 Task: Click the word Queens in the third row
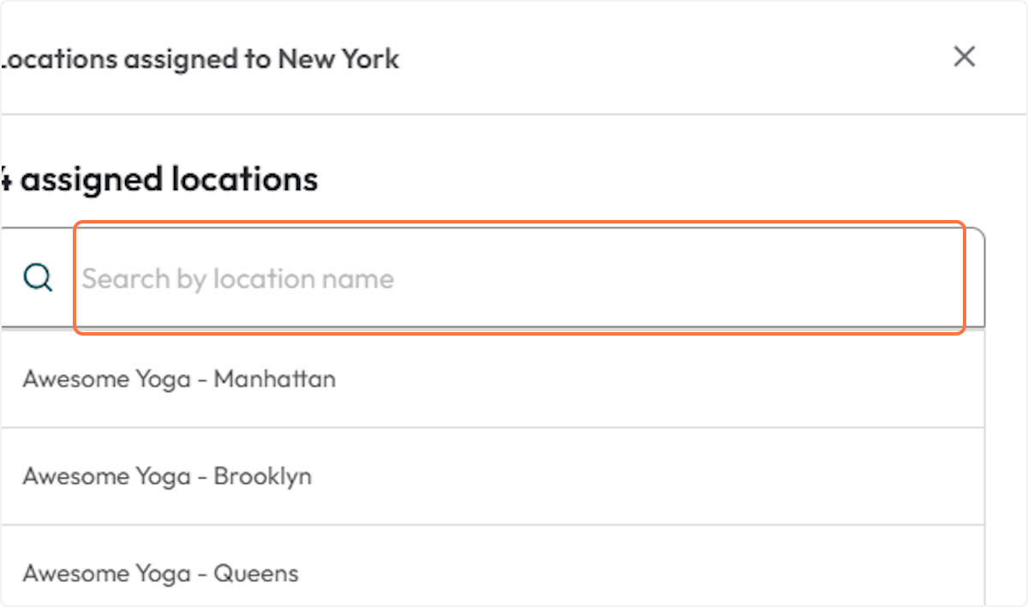coord(256,573)
